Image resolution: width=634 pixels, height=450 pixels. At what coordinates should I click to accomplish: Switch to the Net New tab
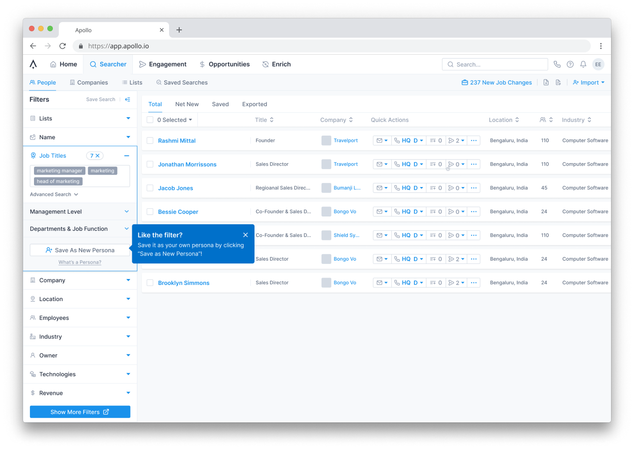187,104
